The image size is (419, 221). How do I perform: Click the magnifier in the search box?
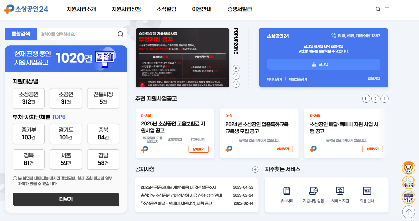click(x=120, y=34)
